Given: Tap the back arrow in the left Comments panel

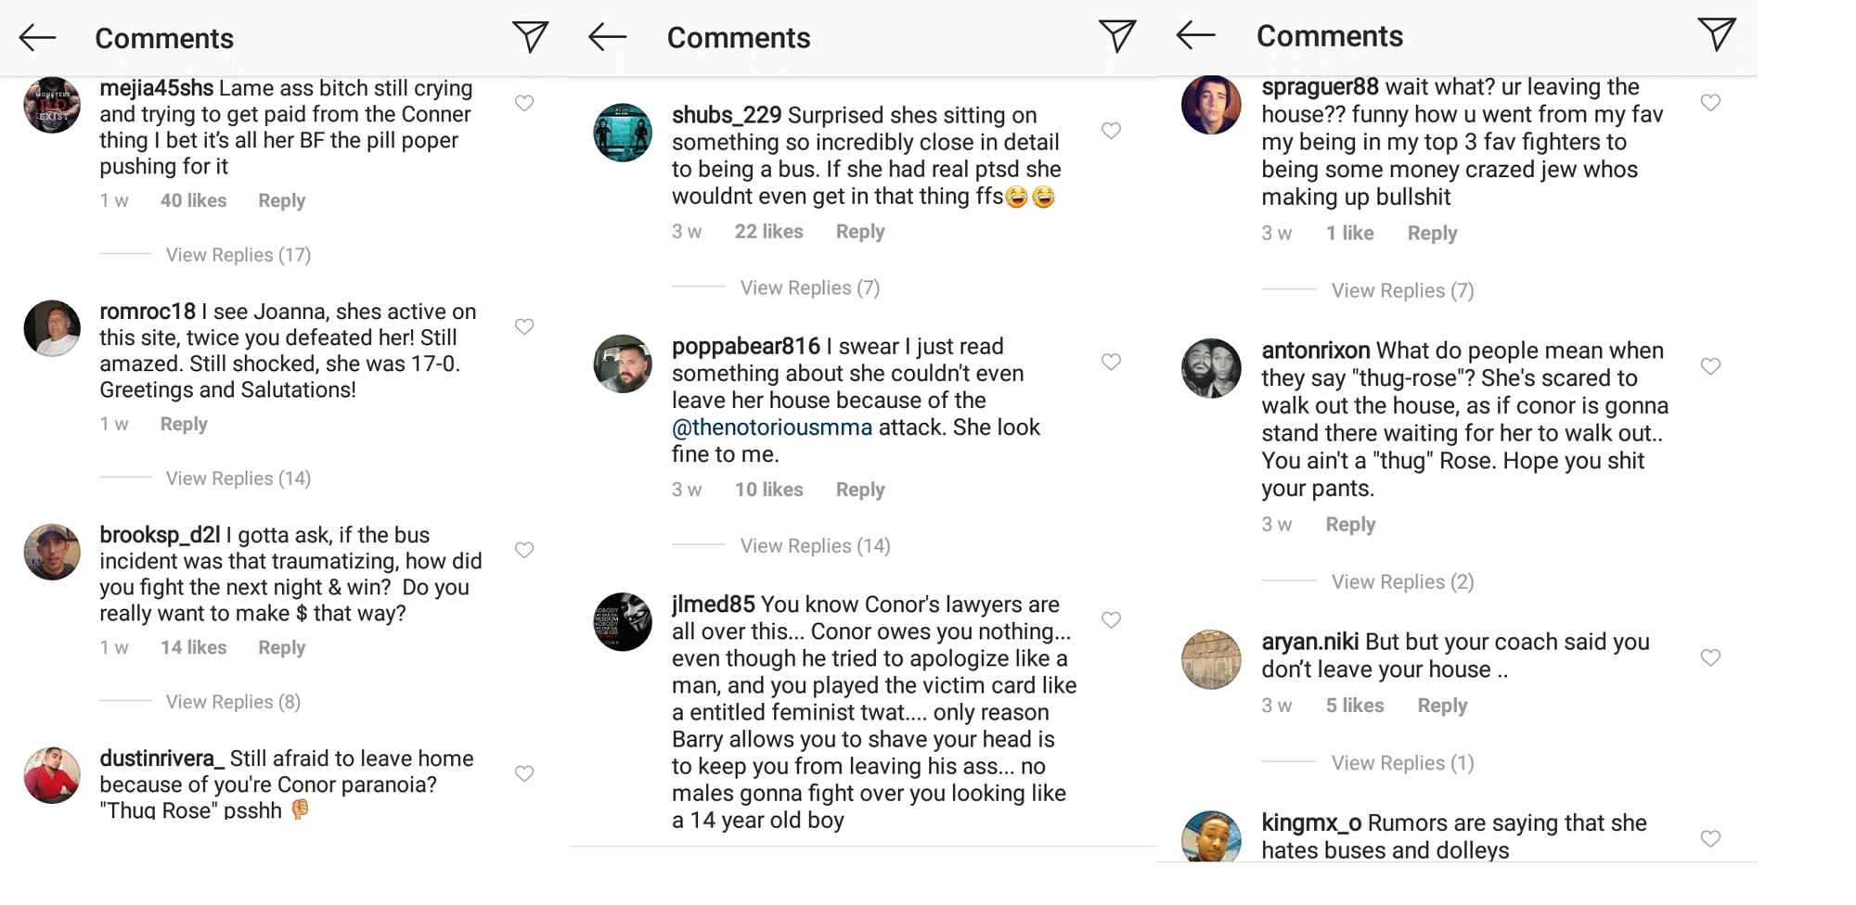Looking at the screenshot, I should 38,38.
